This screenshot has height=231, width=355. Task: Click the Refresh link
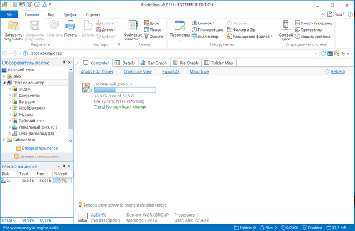(335, 72)
